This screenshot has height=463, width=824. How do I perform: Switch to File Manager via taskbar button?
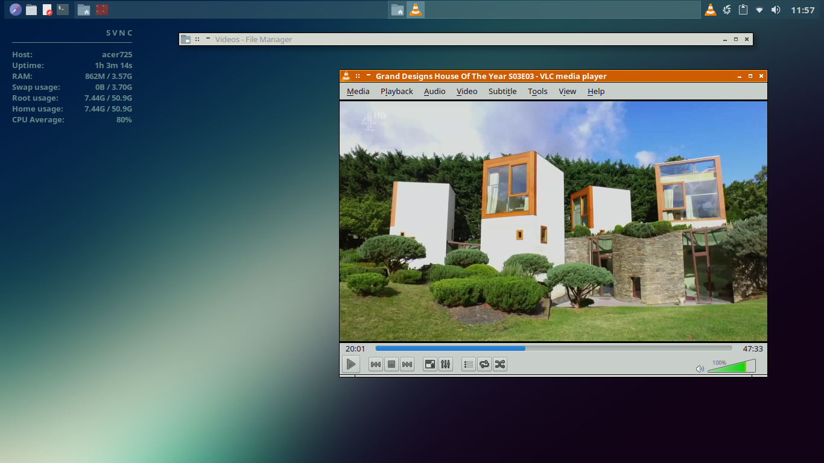click(x=397, y=10)
